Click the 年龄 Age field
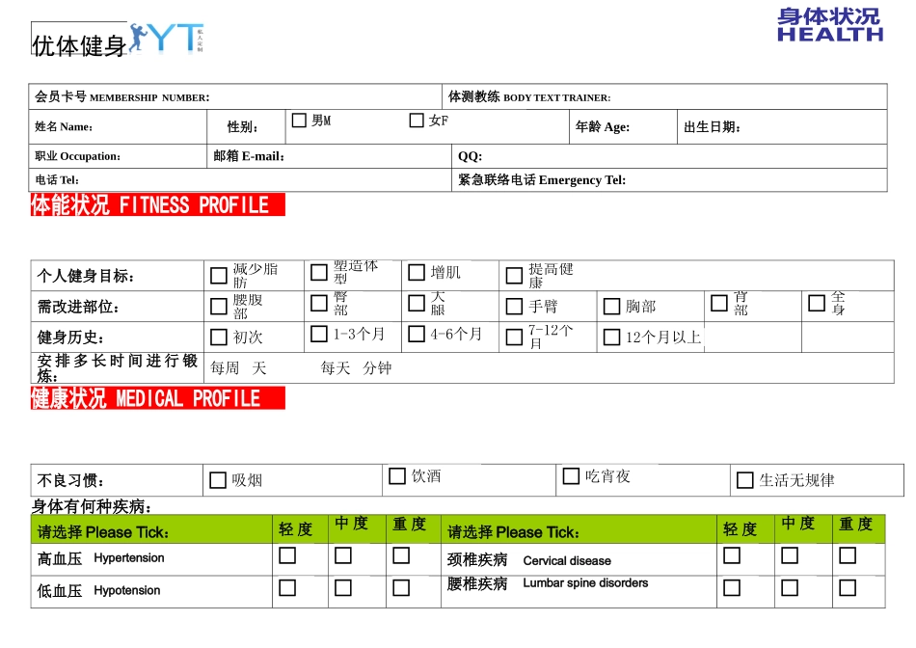 click(x=623, y=126)
